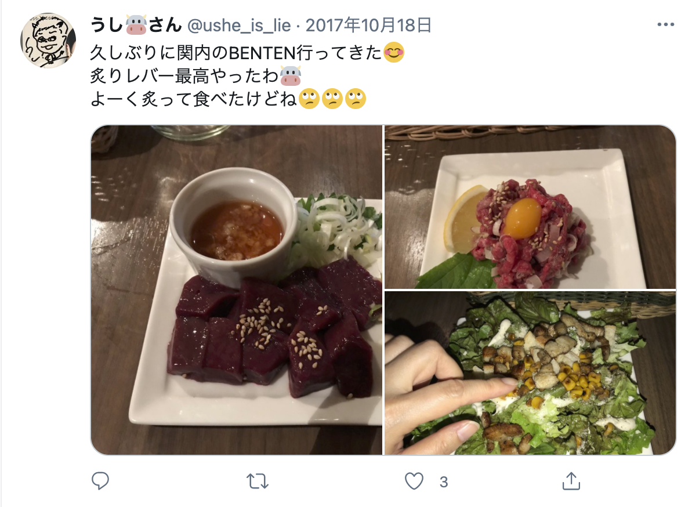This screenshot has width=692, height=507.
Task: Retweet this post using the retweet icon
Action: [x=258, y=481]
